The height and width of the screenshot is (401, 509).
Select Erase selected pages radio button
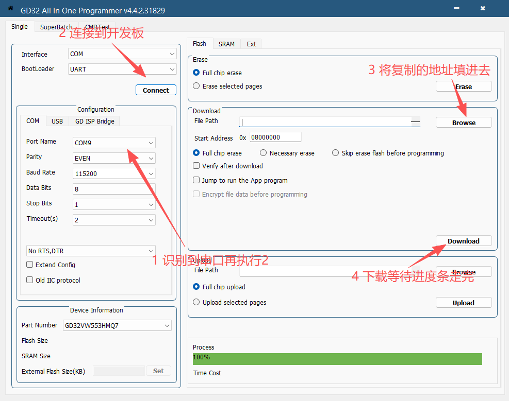click(x=196, y=86)
